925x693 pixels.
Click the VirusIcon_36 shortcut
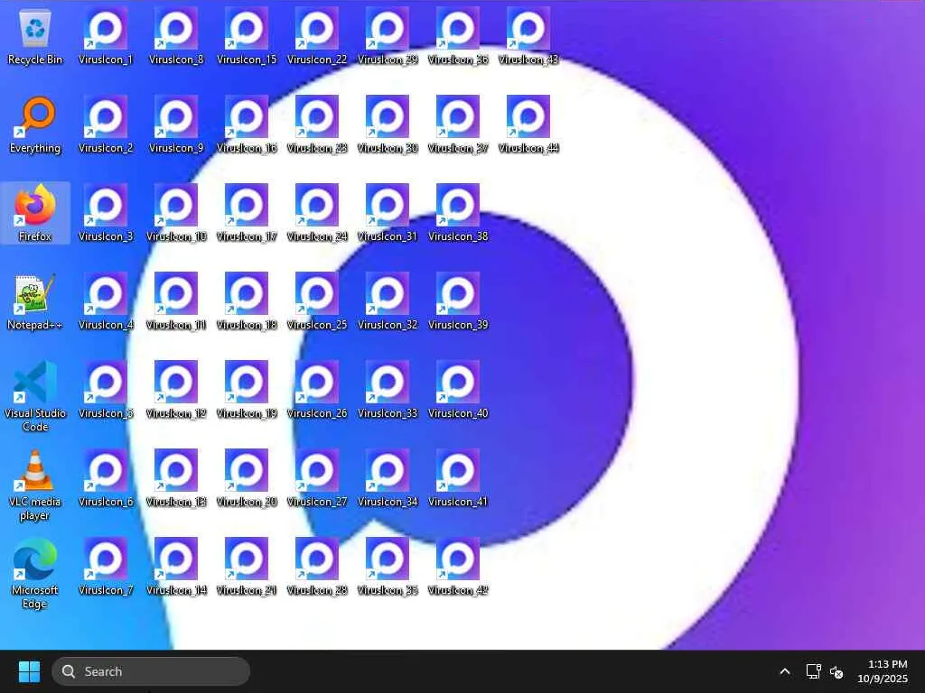pos(458,35)
